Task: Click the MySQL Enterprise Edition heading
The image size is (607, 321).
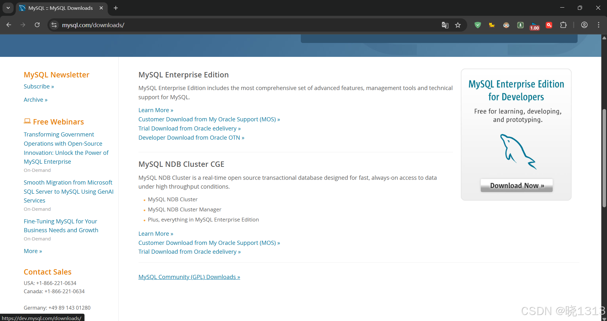Action: [x=183, y=75]
